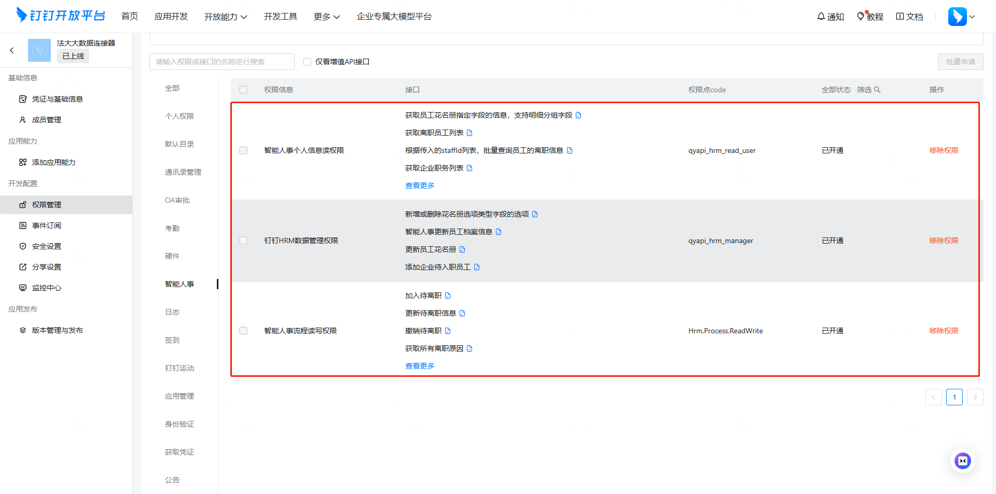Go to pagination page 1
The width and height of the screenshot is (996, 494).
[954, 397]
